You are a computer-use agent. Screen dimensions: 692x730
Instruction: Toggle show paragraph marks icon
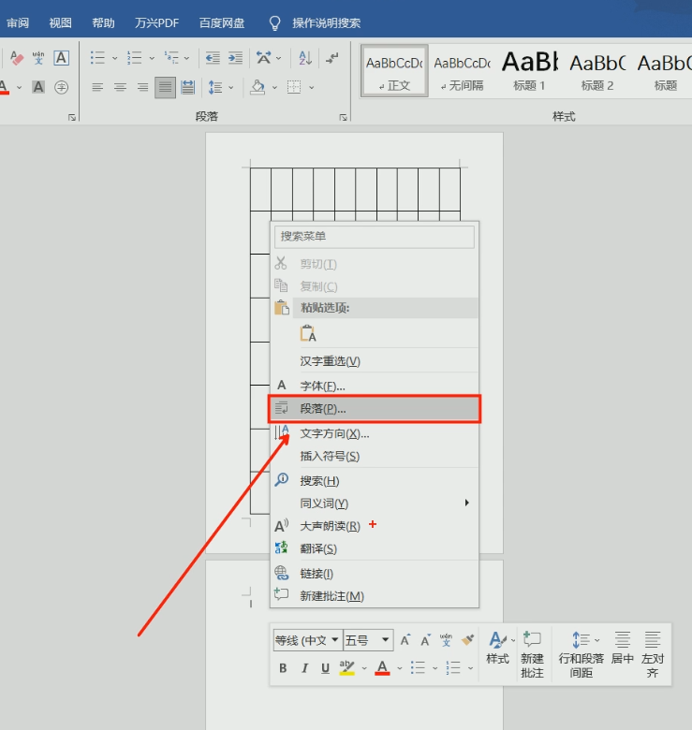(x=332, y=58)
